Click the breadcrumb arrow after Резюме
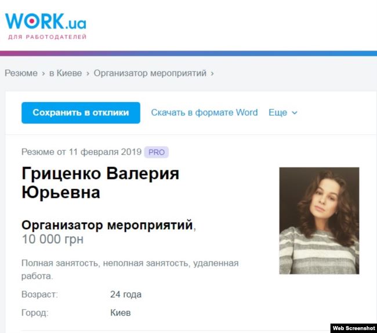 coord(43,74)
